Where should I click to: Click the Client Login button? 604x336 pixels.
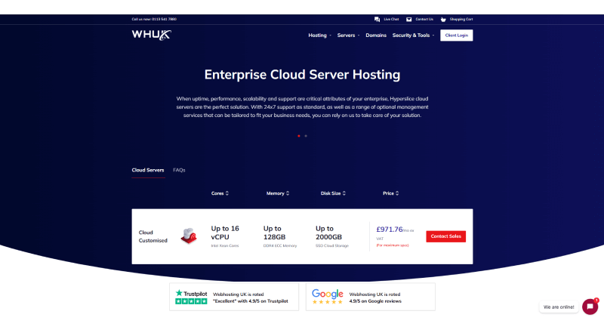tap(457, 35)
